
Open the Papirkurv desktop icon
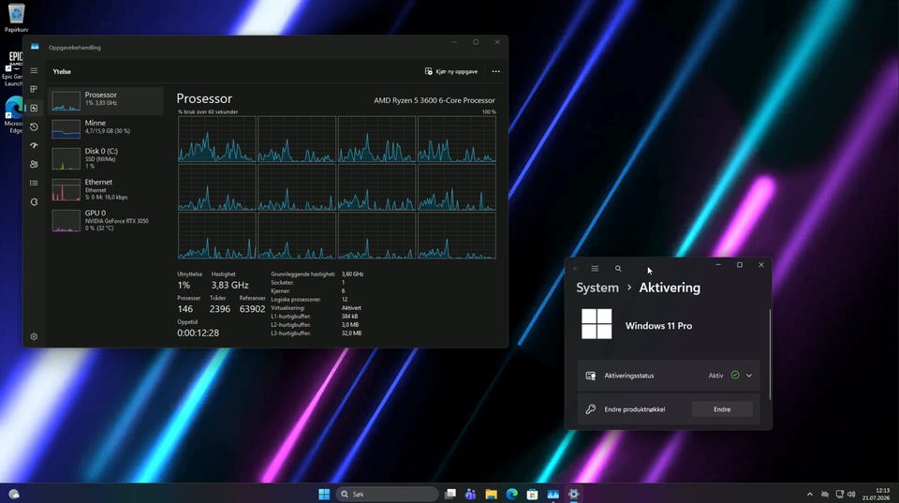[x=16, y=17]
